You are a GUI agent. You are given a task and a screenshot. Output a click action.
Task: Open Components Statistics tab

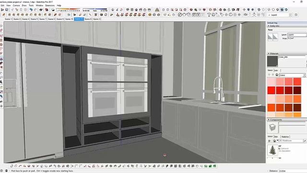point(285,136)
